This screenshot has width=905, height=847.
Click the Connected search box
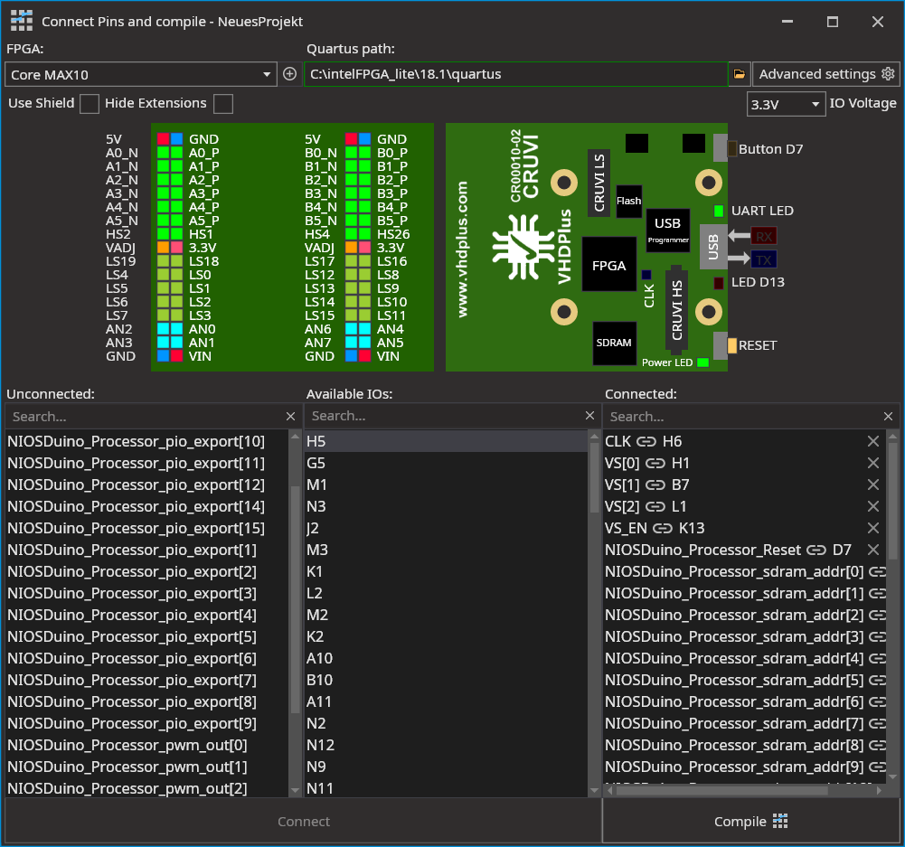coord(741,417)
